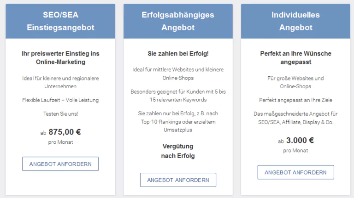This screenshot has height=198, width=354.
Task: Select the 'Vergütung nach Erfolg' text
Action: [x=178, y=151]
